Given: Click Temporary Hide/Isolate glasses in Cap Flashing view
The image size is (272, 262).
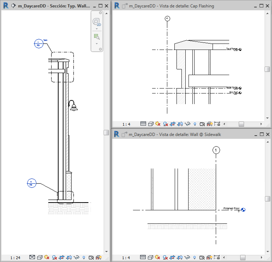Looking at the screenshot, I should click(187, 124).
